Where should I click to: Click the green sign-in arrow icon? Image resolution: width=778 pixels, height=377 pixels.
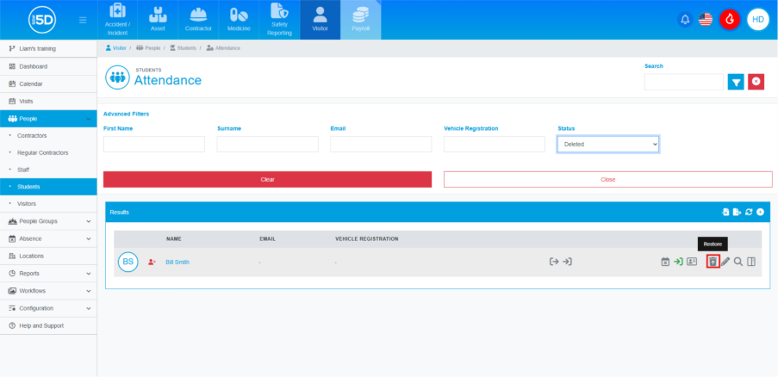(x=678, y=262)
